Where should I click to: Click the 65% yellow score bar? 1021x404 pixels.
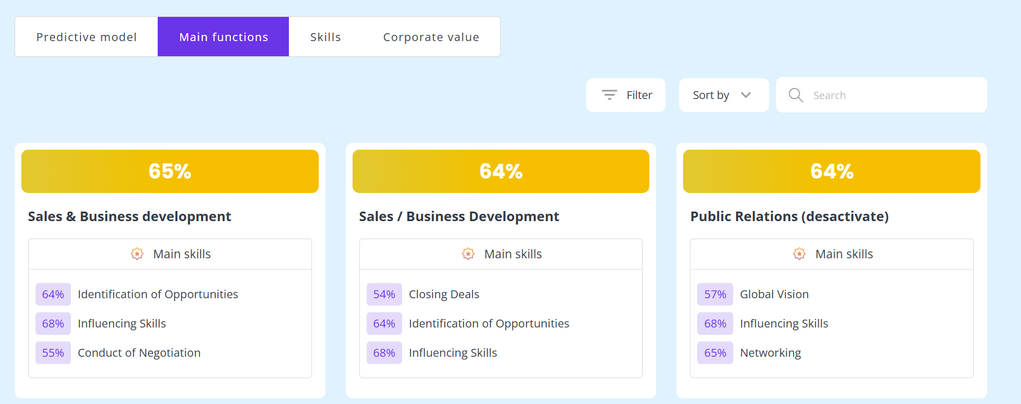[x=170, y=171]
